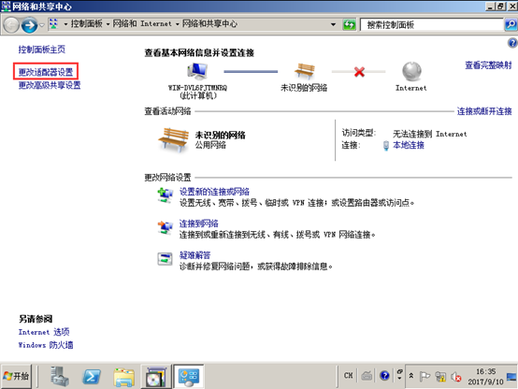
Task: Select 控制面板 in the address breadcrumb
Action: (87, 23)
